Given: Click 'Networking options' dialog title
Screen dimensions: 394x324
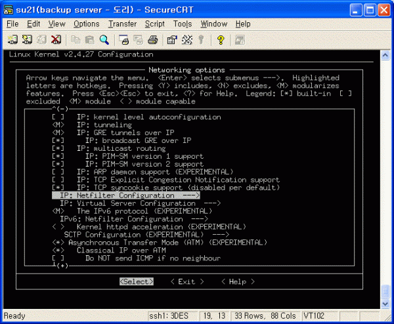Looking at the screenshot, I should [186, 70].
